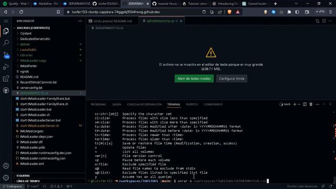Open Run and Debug view

coord(6,67)
